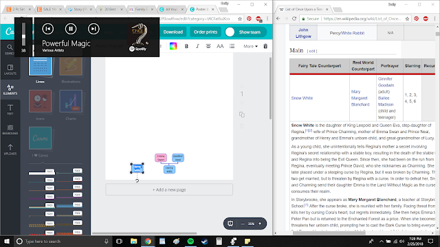Viewport: 440px width, 247px height.
Task: Click the rotate handle below selected box
Action: pos(137,180)
